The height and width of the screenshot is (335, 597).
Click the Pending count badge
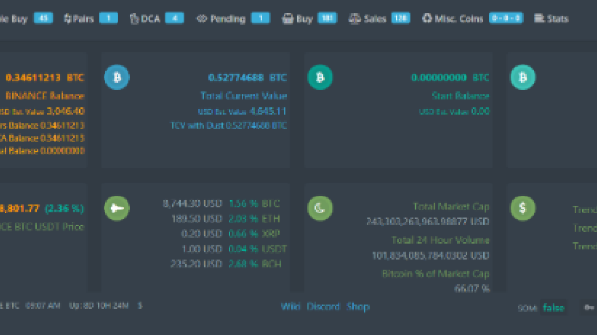pyautogui.click(x=260, y=18)
